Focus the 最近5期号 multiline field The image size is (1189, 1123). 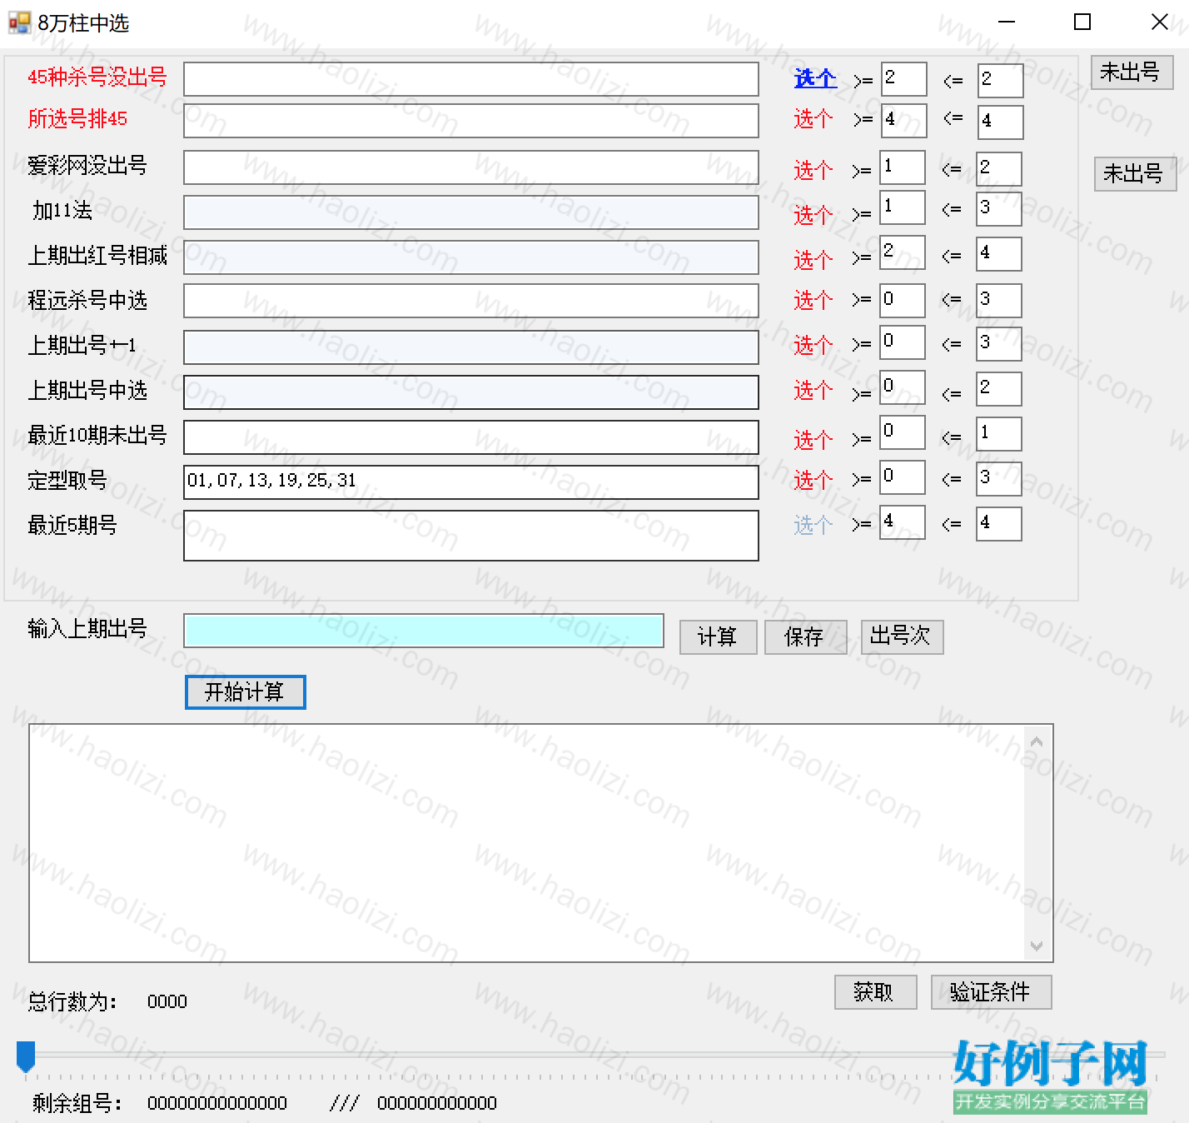click(x=471, y=536)
